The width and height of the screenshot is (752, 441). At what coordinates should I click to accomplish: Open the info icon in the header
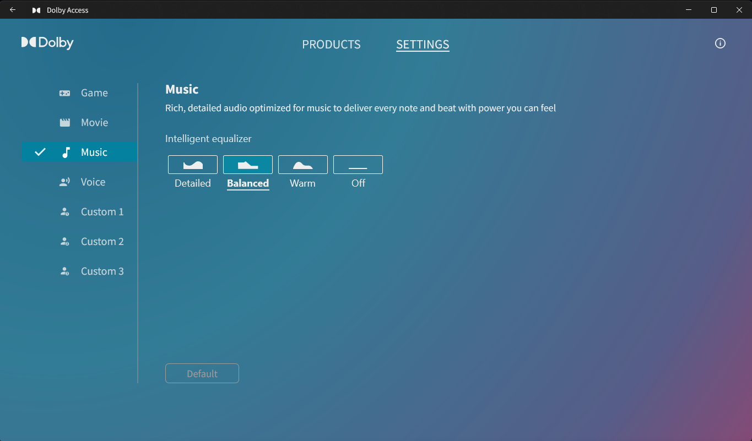point(720,43)
